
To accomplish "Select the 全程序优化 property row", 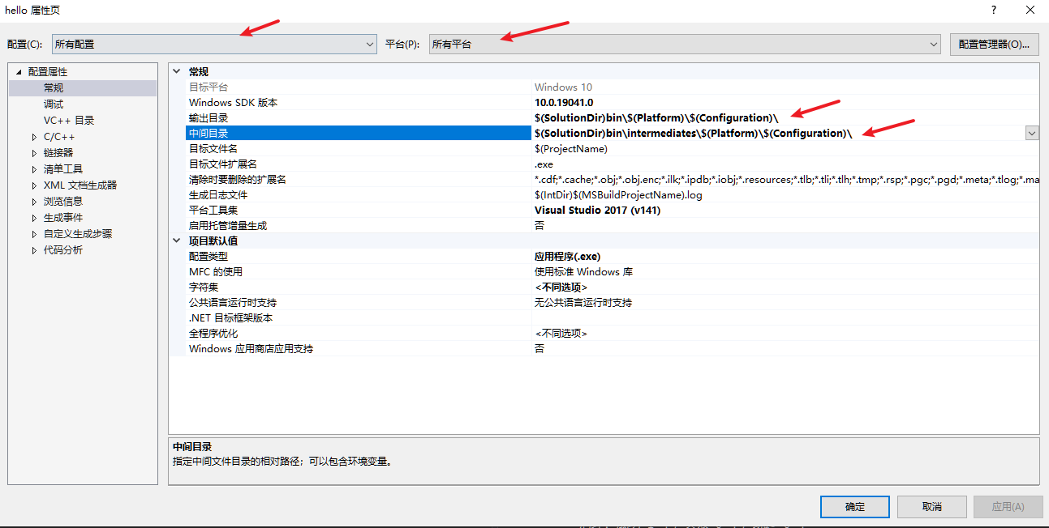I will pos(613,333).
